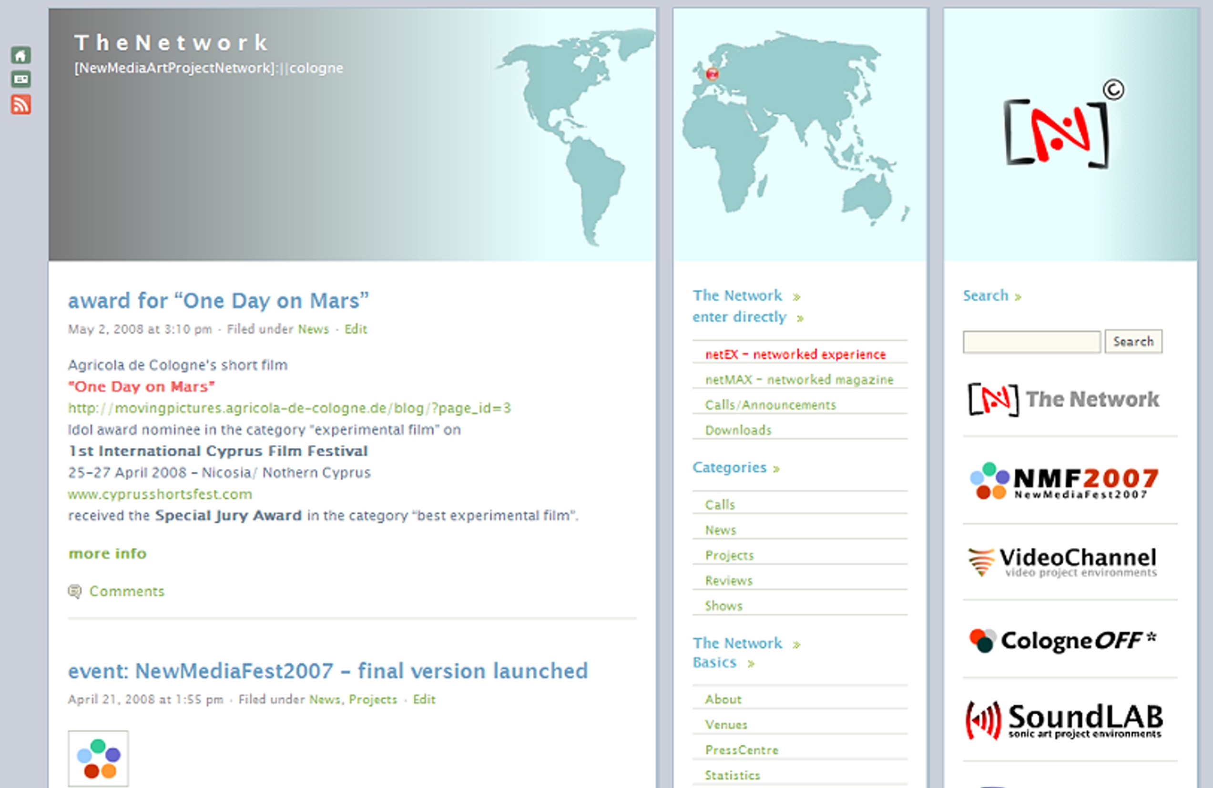This screenshot has width=1213, height=788.
Task: Open the orange RSS feed icon
Action: tap(21, 104)
